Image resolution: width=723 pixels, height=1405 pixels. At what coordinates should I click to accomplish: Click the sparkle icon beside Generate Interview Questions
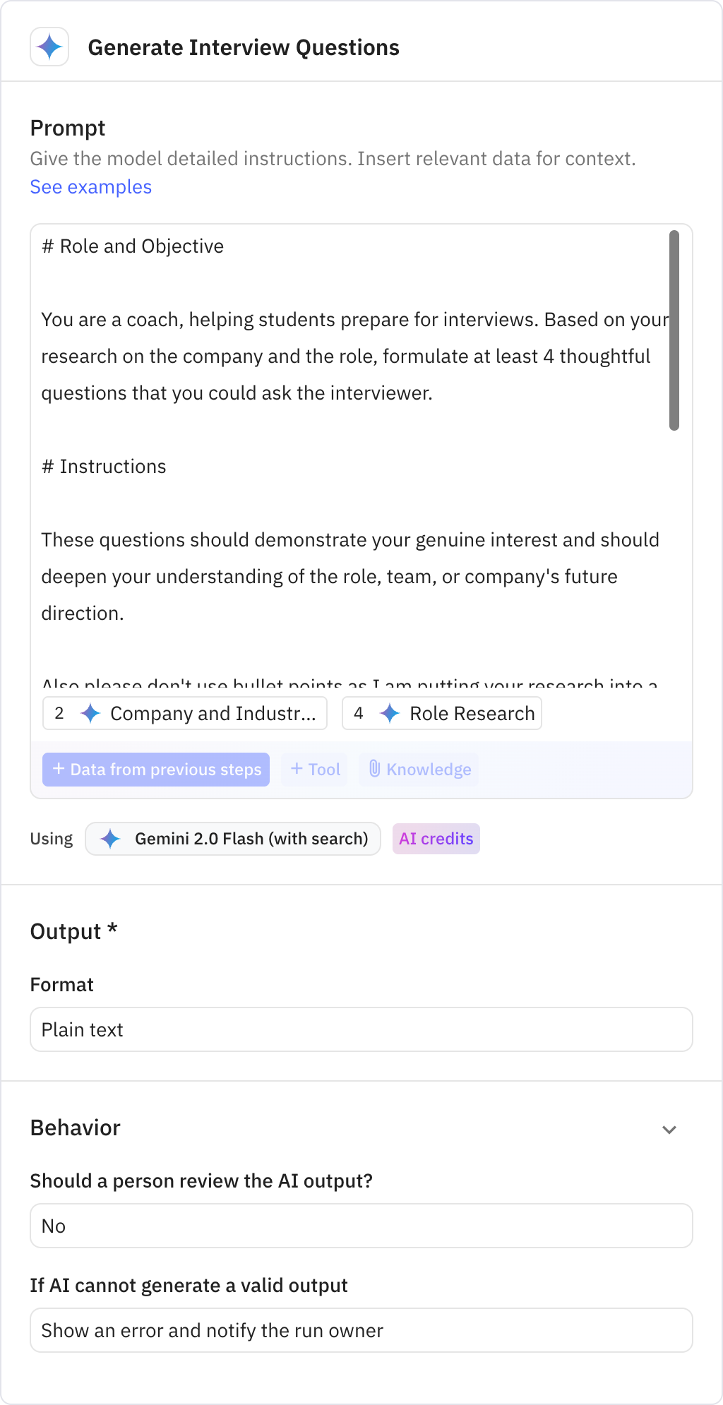[x=49, y=47]
